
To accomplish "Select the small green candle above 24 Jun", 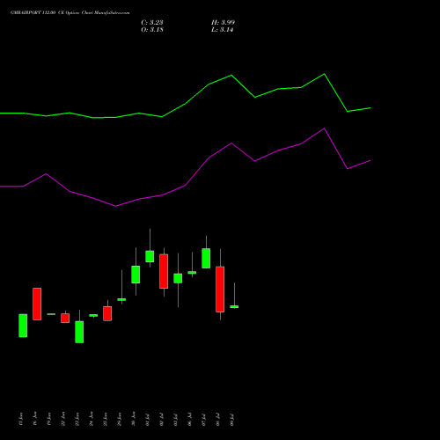I will point(93,316).
